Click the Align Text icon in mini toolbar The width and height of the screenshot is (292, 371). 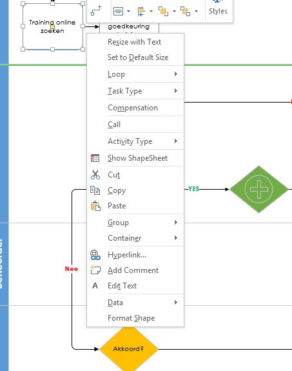tap(118, 11)
